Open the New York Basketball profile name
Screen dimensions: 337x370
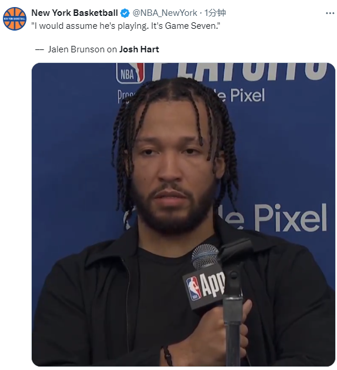click(x=75, y=13)
